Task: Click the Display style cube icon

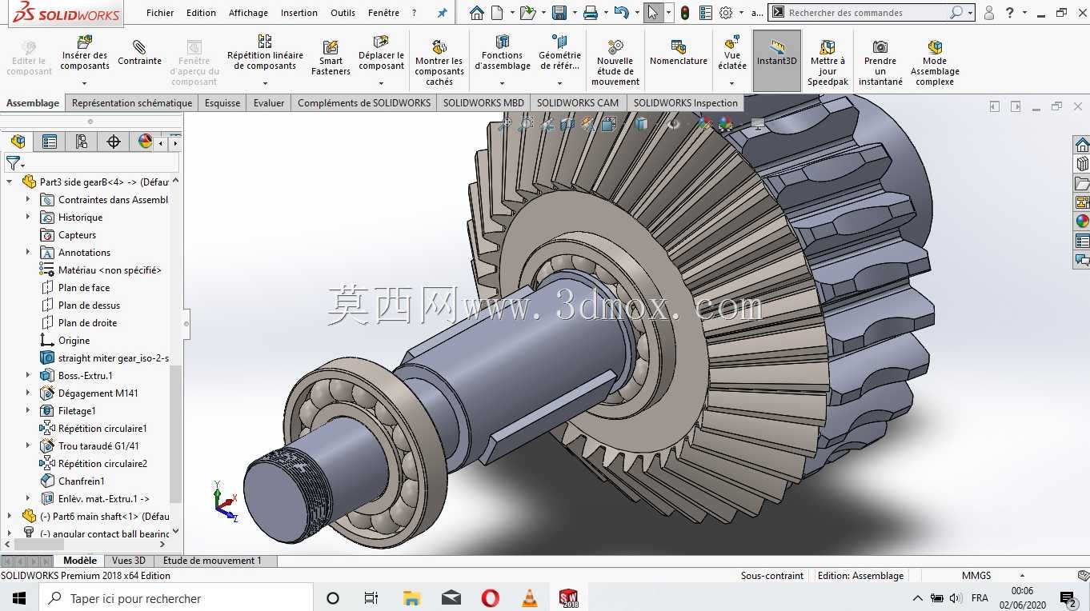Action: (x=640, y=124)
